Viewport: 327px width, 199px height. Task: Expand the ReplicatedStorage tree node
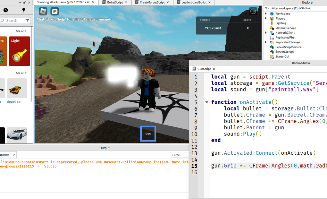(x=266, y=42)
